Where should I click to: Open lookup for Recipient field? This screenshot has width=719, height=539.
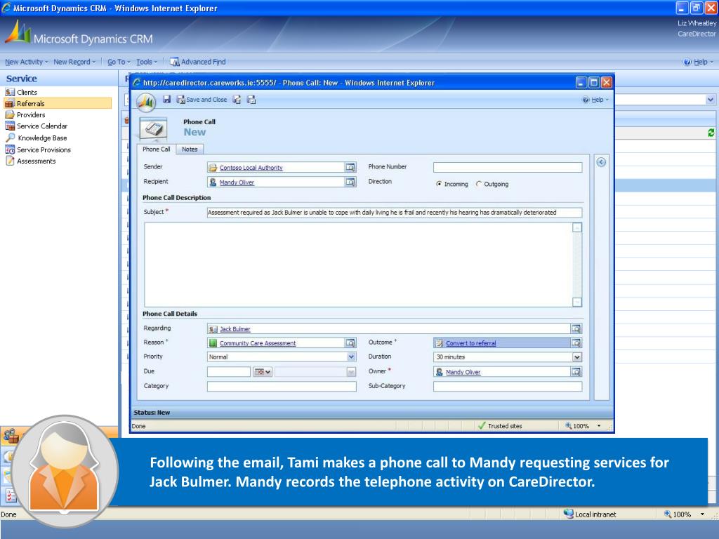point(350,182)
